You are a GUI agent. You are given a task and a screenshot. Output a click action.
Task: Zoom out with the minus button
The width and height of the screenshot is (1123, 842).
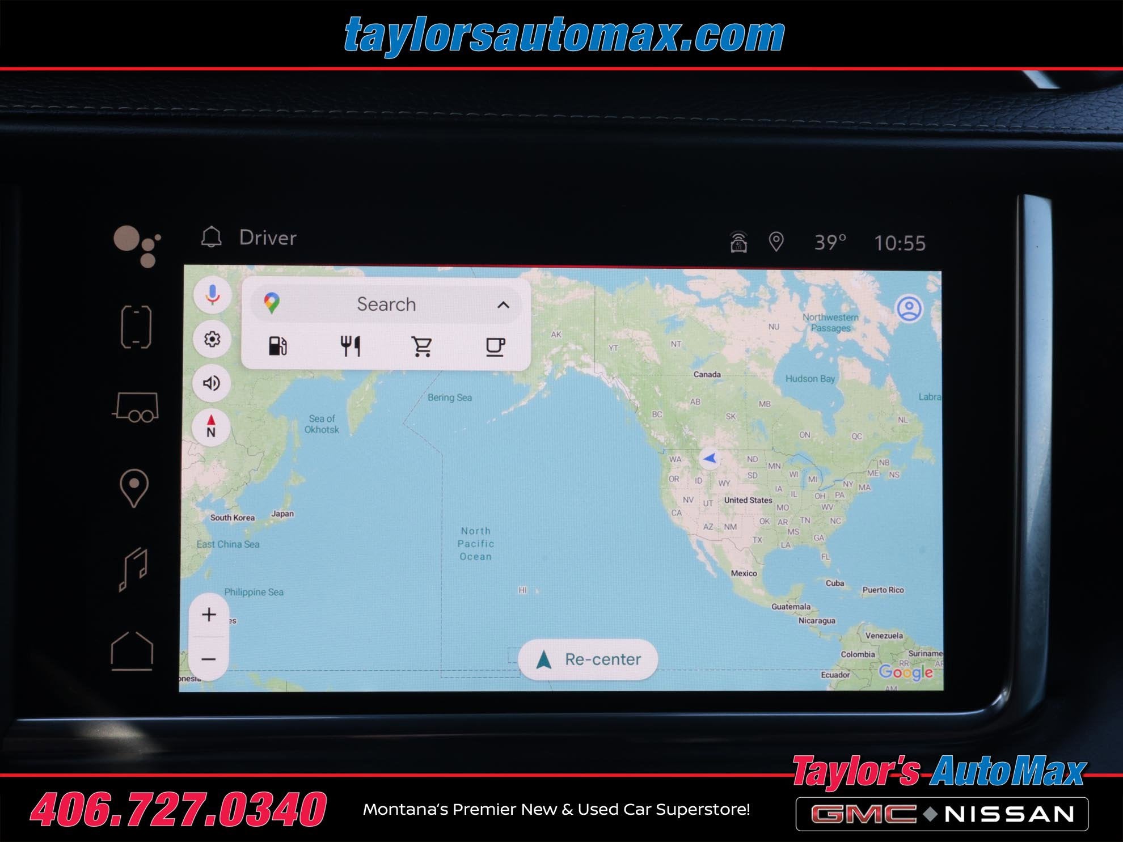click(x=209, y=659)
